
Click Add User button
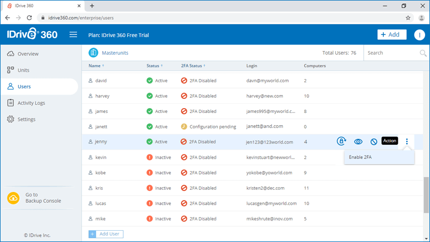[106, 234]
